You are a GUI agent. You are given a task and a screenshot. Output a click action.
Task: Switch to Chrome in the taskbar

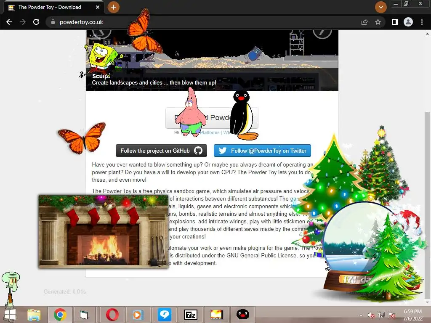pos(60,315)
